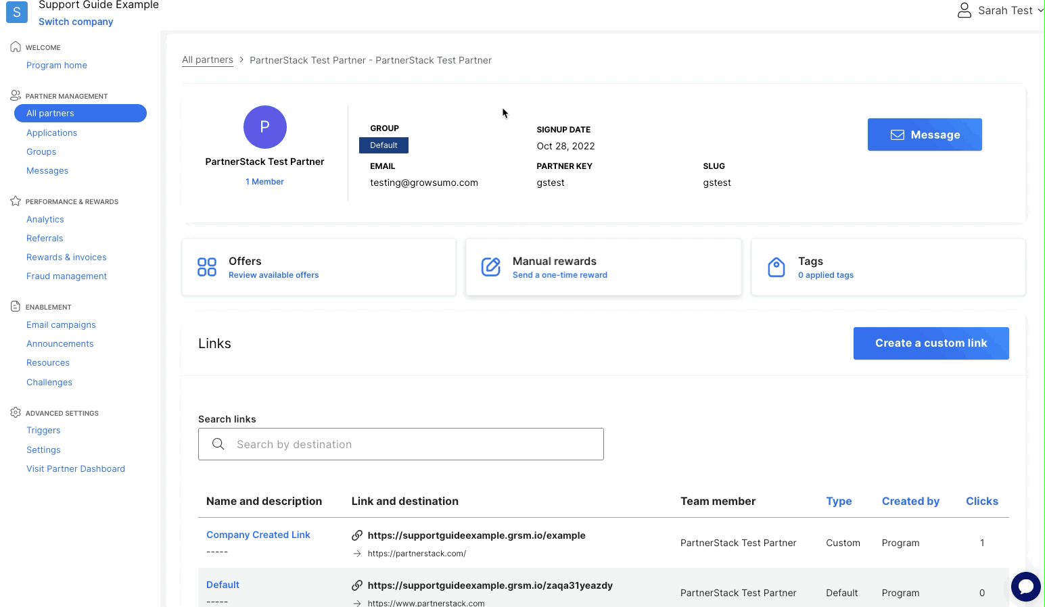Click the Advanced Settings gear icon
This screenshot has width=1045, height=607.
[16, 412]
